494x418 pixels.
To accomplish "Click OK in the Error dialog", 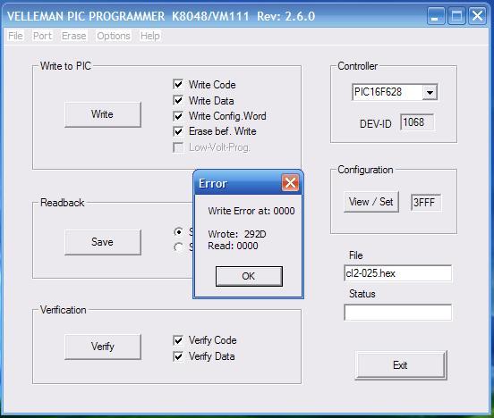I will (x=249, y=276).
